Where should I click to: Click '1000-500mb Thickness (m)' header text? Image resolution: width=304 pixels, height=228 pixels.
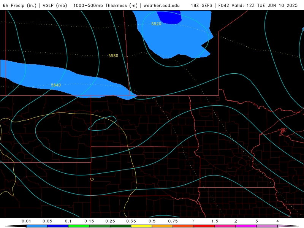(105, 5)
